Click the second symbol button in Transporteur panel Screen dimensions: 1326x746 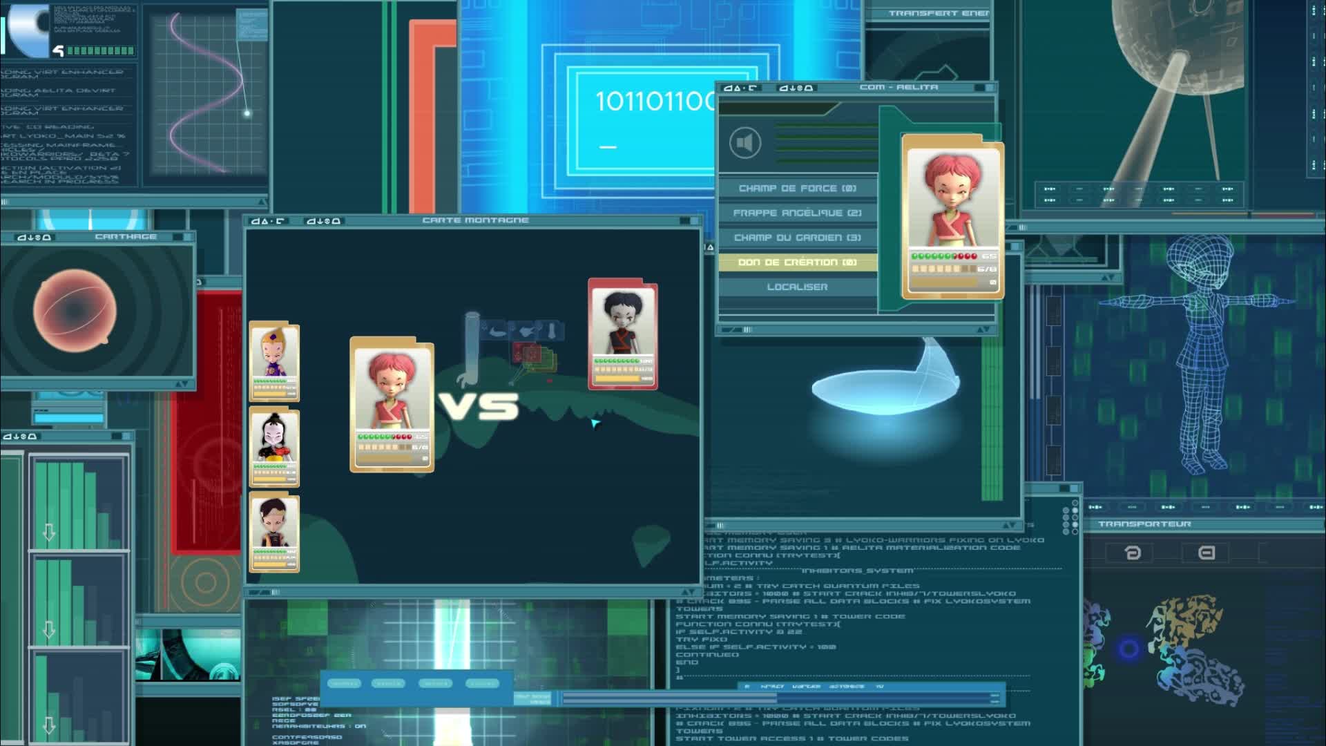click(x=1206, y=553)
